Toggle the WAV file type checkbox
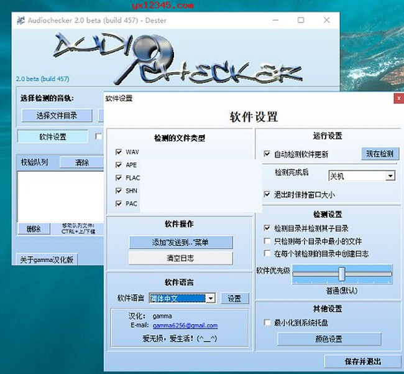404x374 pixels. pyautogui.click(x=119, y=152)
